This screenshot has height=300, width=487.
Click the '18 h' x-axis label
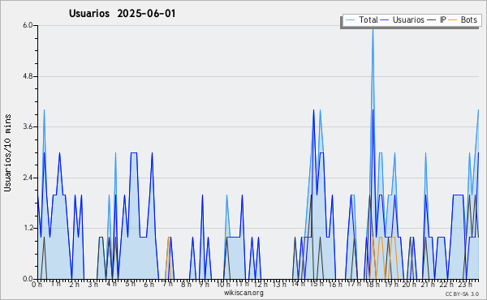373,285
